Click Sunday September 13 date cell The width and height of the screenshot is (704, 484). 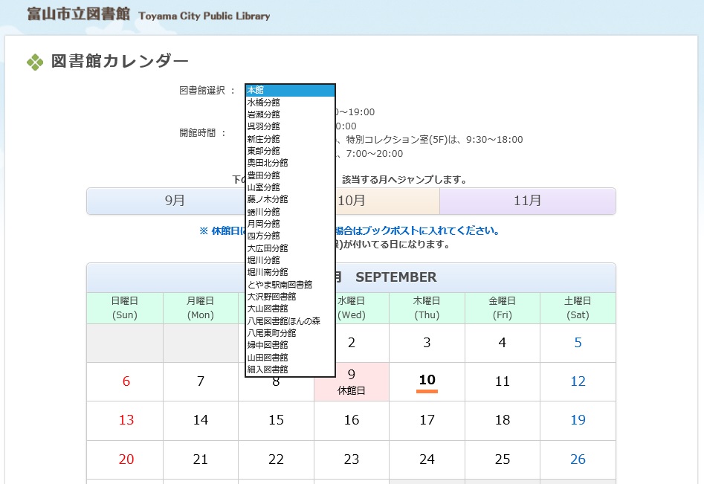(x=126, y=420)
